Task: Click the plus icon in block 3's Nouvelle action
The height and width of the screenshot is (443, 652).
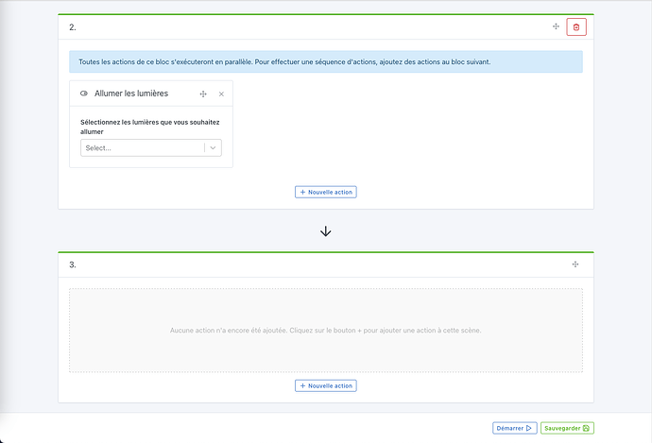Action: pos(302,385)
